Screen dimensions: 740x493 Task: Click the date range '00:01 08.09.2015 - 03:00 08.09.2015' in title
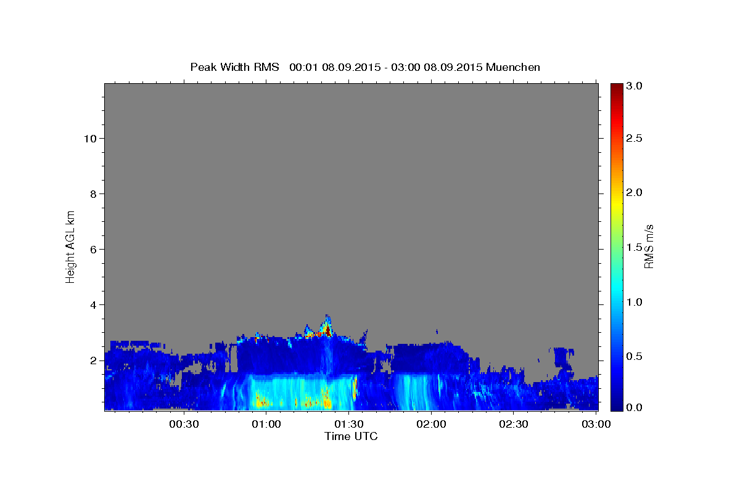(x=386, y=67)
